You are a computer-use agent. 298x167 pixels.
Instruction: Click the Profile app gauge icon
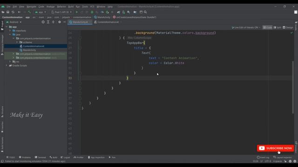coord(102,12)
